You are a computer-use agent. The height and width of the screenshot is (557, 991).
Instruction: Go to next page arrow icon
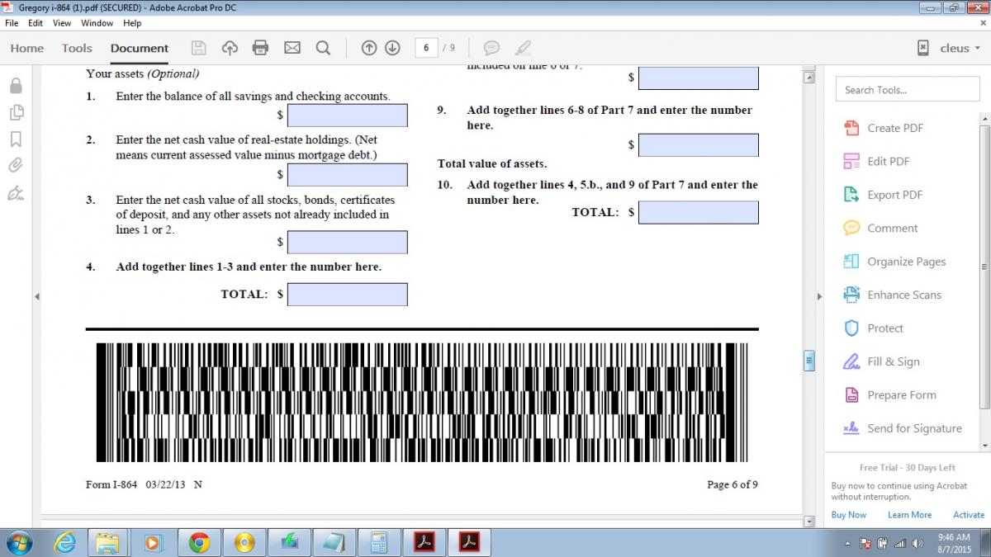pyautogui.click(x=392, y=48)
